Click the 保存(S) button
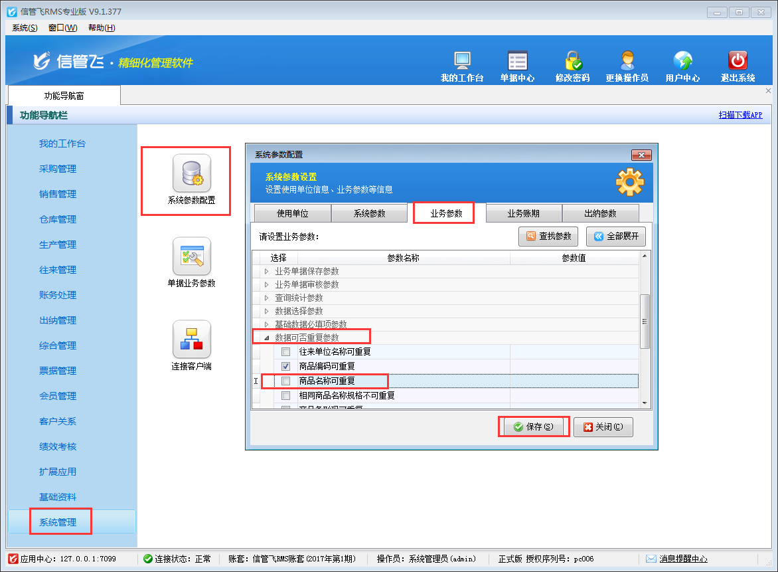Image resolution: width=778 pixels, height=572 pixels. pyautogui.click(x=533, y=427)
